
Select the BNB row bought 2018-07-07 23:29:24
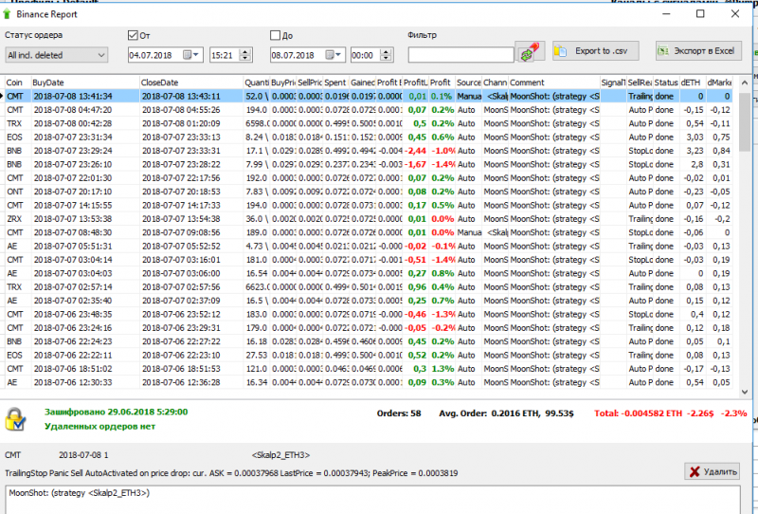[369, 151]
